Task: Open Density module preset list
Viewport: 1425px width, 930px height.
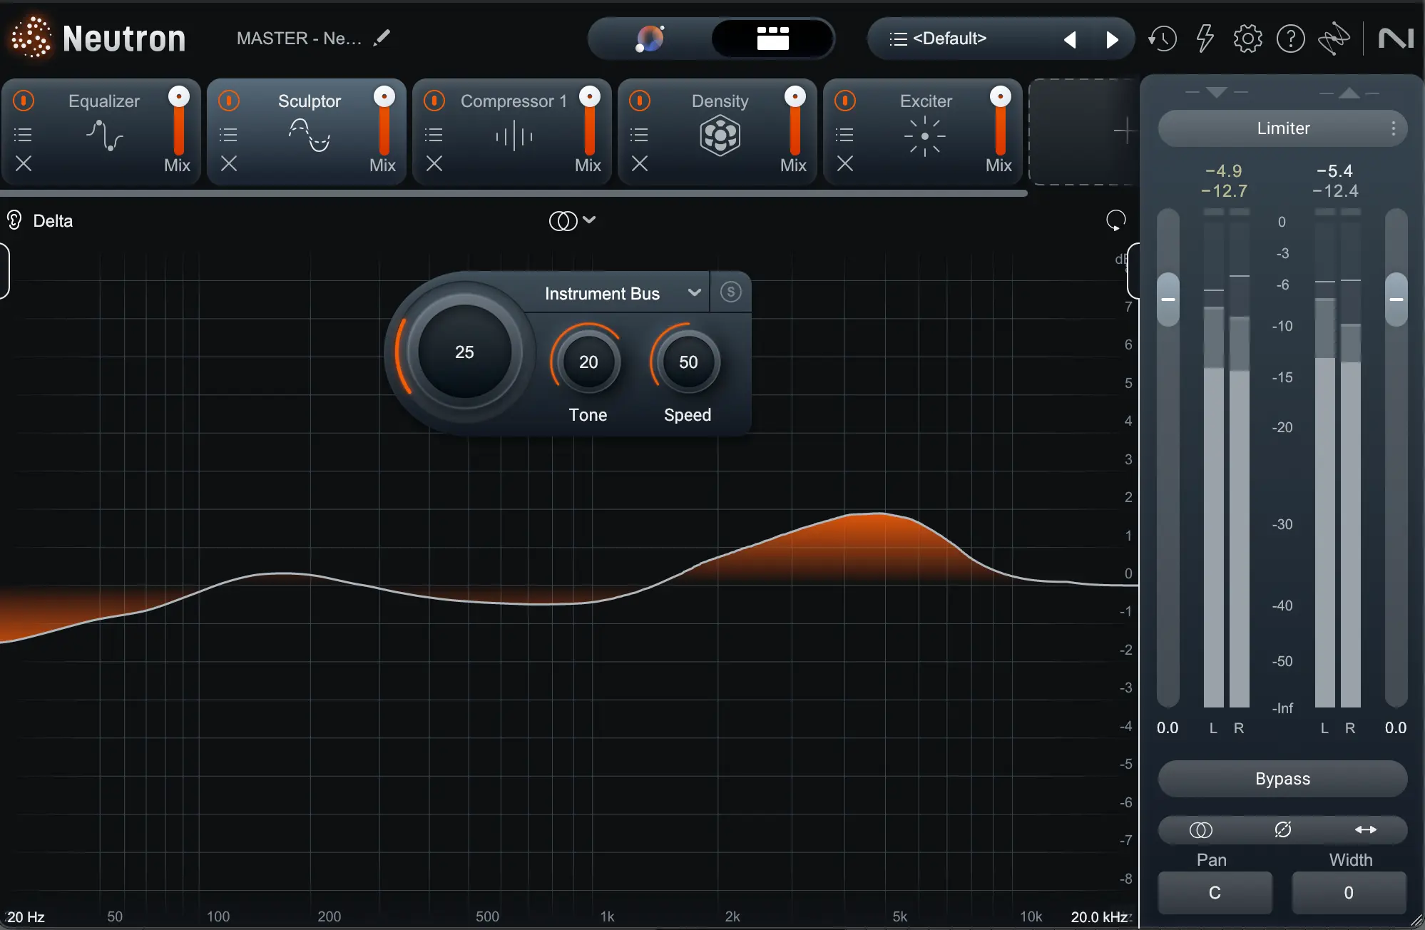Action: click(640, 134)
